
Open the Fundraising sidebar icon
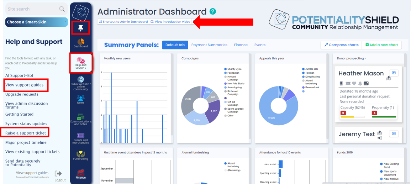(x=81, y=155)
